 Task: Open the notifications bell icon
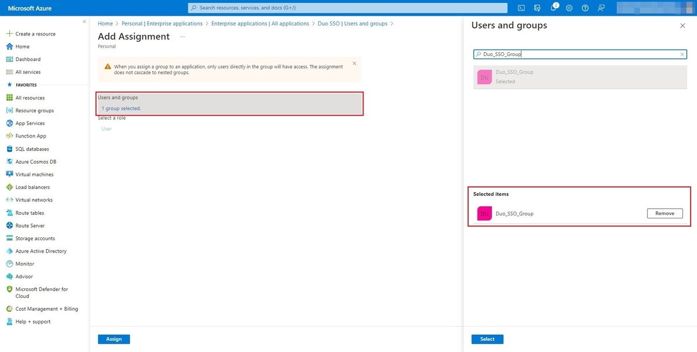tap(554, 8)
